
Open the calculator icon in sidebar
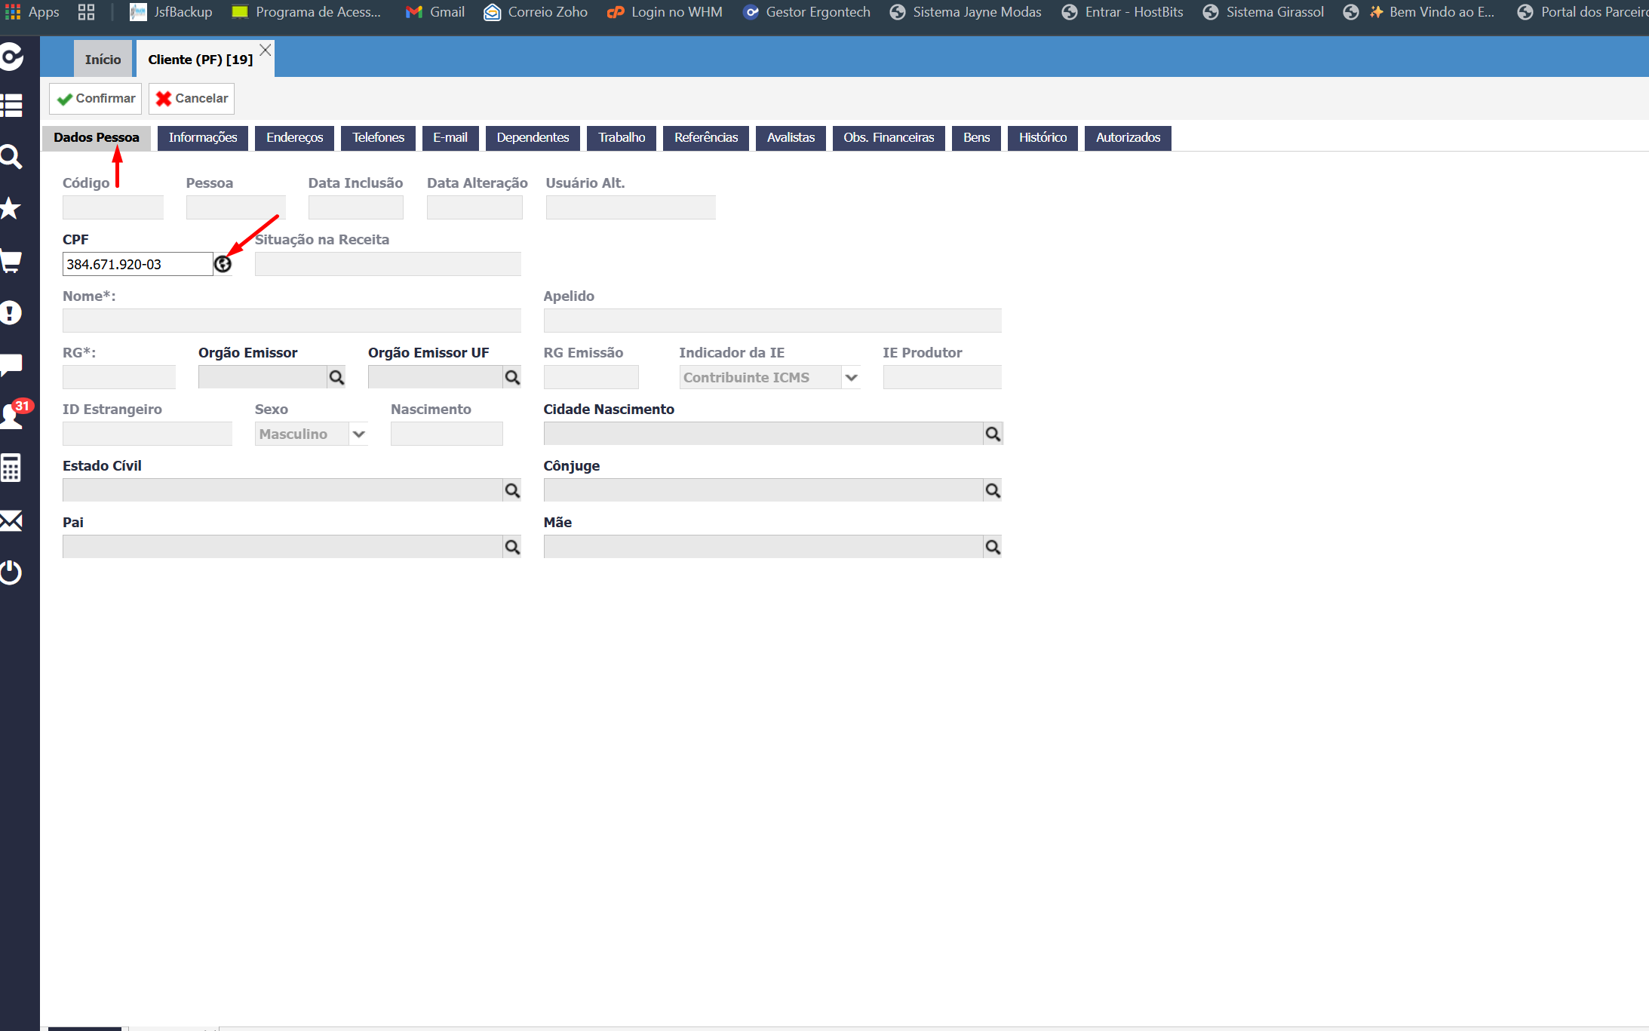pos(11,468)
